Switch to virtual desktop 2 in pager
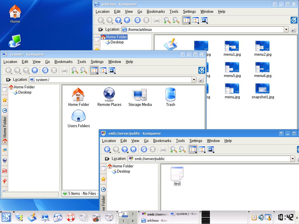 tap(133, 214)
